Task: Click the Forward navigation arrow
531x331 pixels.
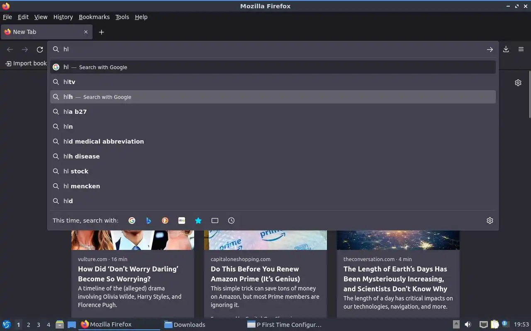Action: pyautogui.click(x=25, y=50)
